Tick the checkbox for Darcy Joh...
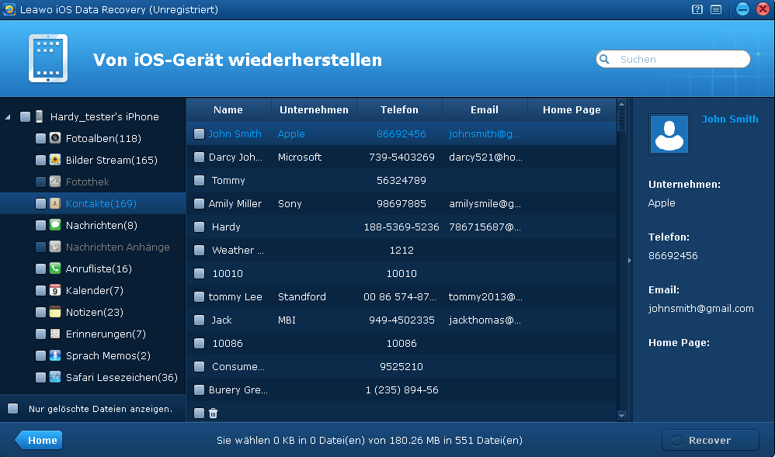 [x=200, y=157]
